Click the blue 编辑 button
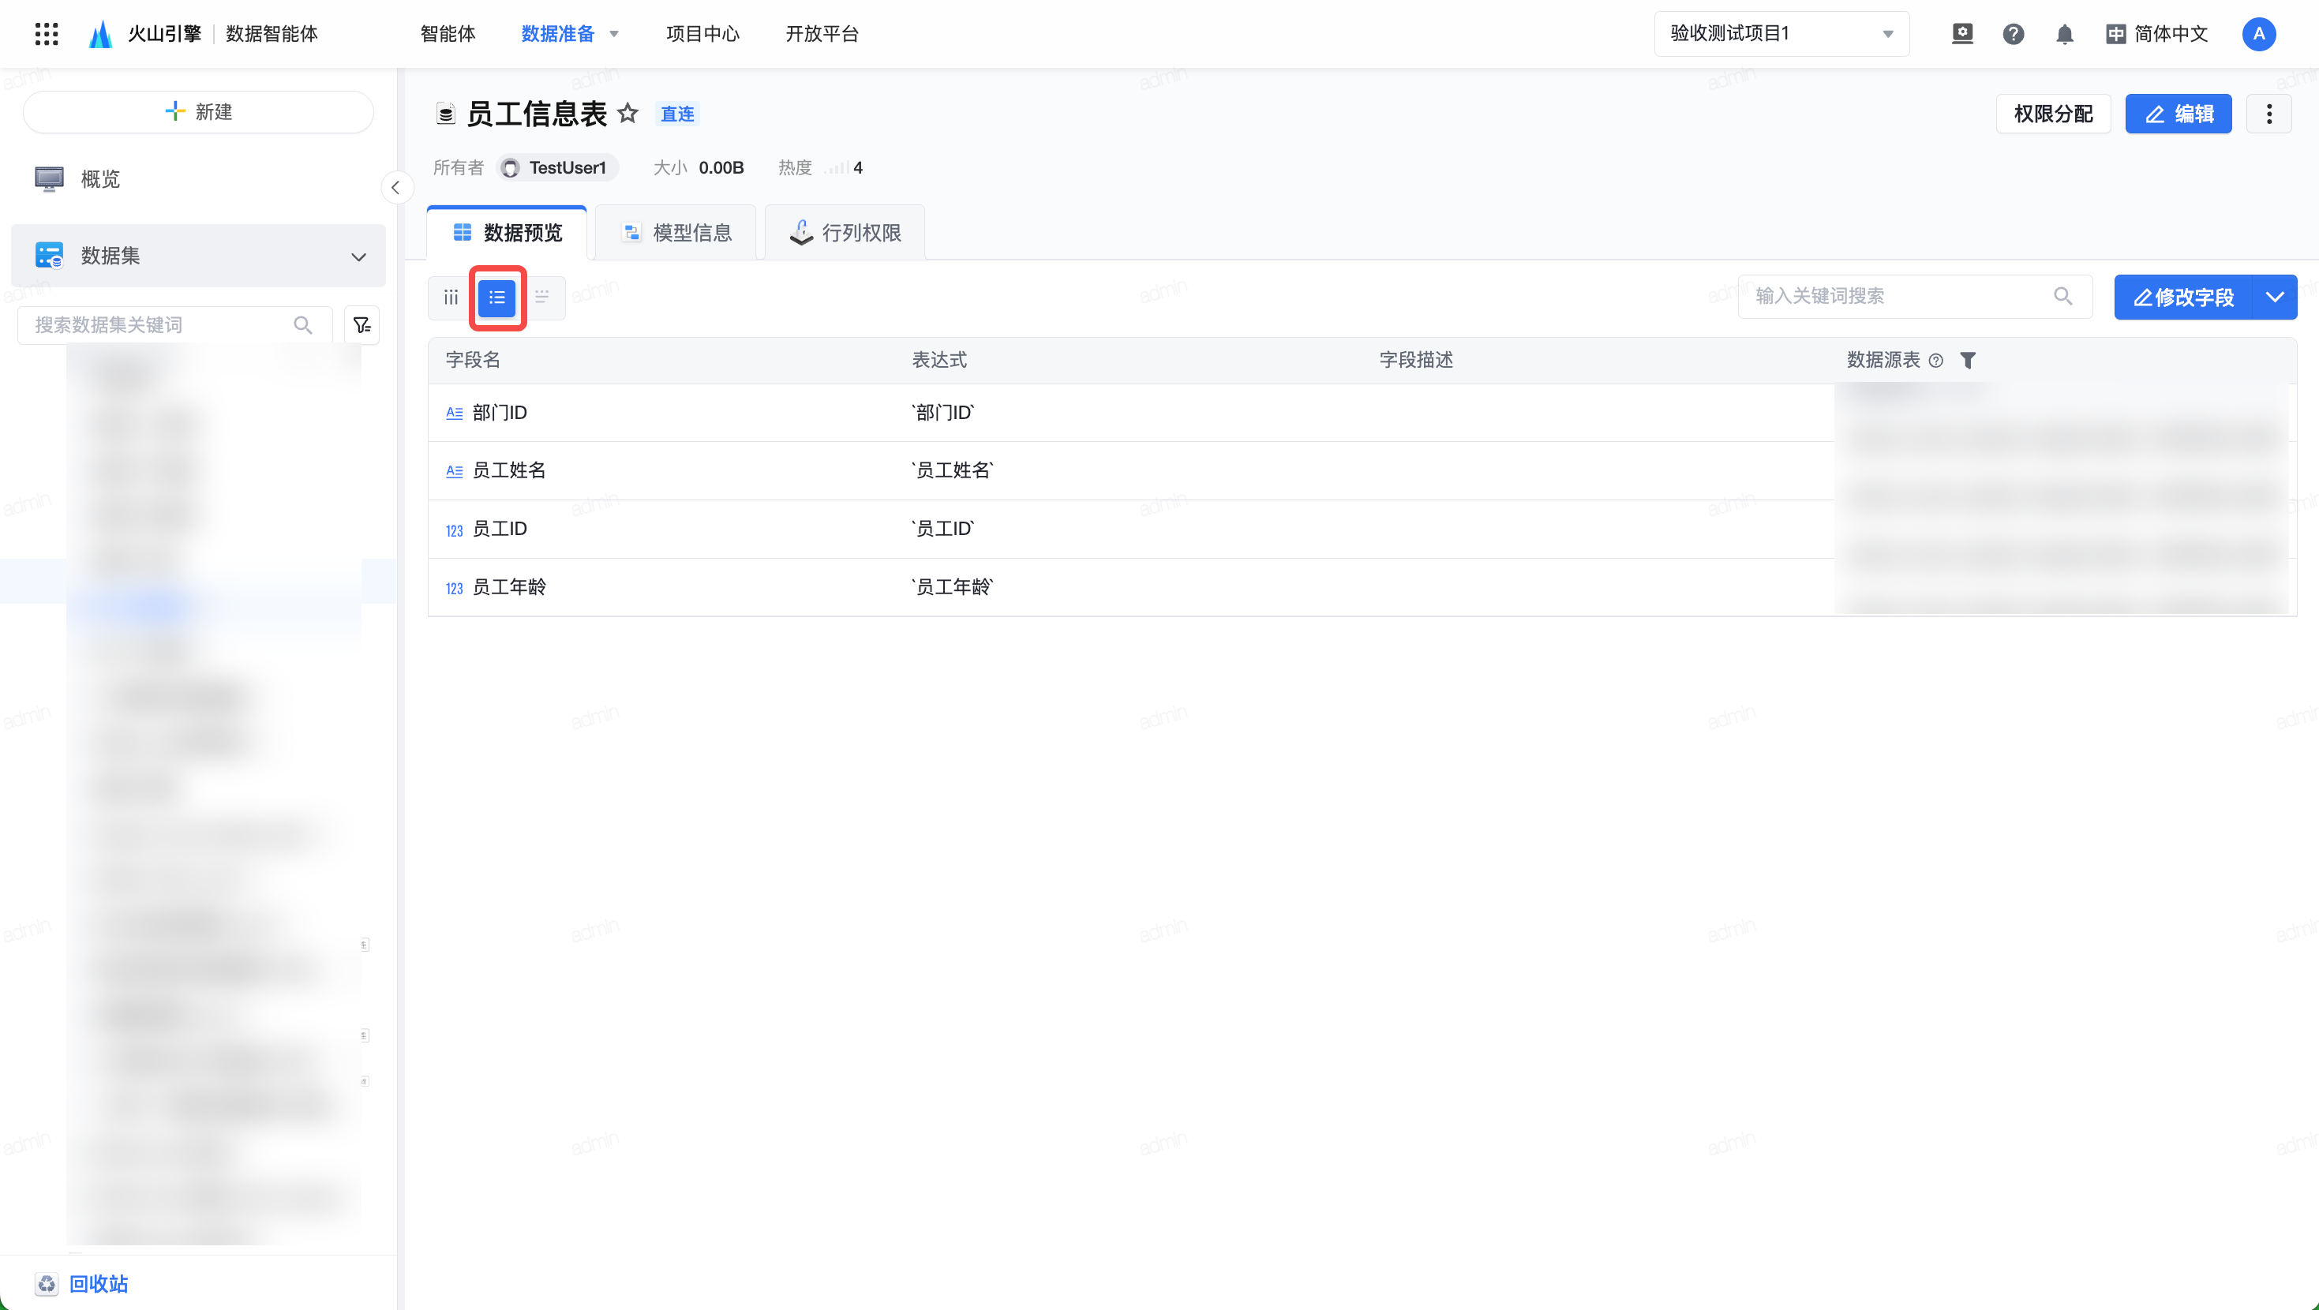2319x1310 pixels. pos(2178,114)
